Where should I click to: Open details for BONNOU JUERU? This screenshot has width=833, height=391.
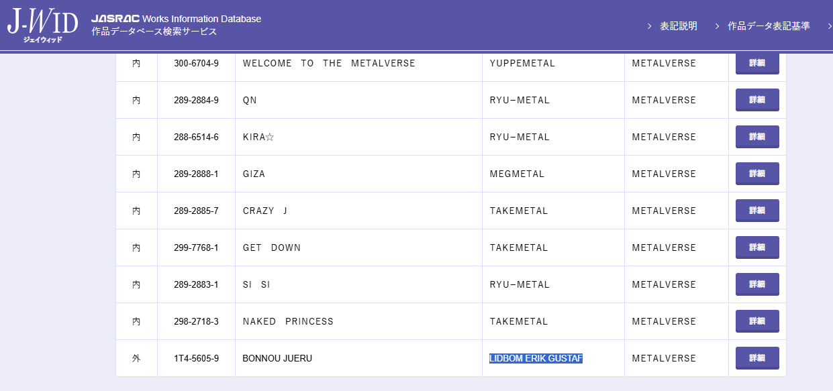coord(757,358)
